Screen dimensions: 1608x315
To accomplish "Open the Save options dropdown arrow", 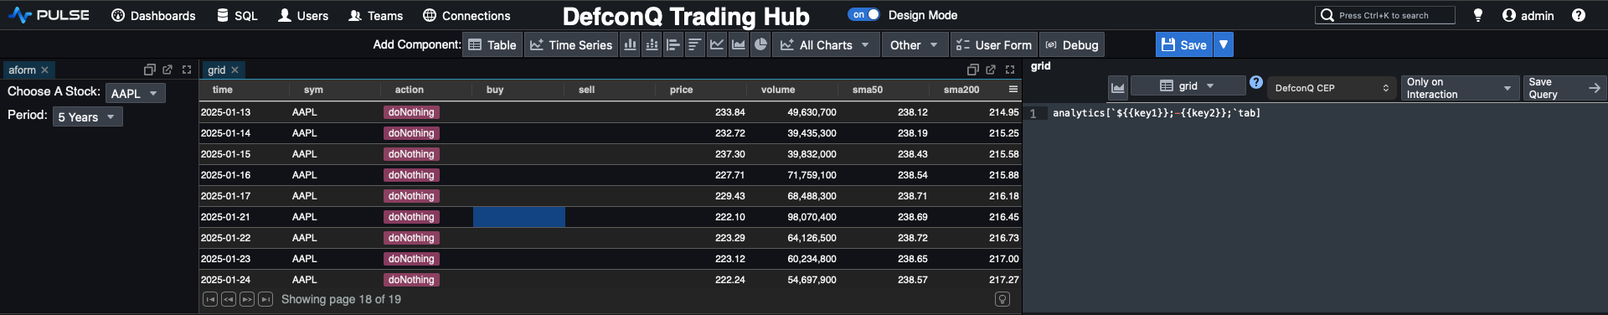I will coord(1224,44).
